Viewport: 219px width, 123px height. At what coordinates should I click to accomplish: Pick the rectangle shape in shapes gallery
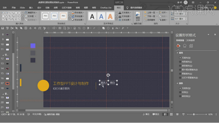coord(16,13)
